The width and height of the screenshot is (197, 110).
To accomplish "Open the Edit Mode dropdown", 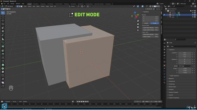I will [x=10, y=6].
